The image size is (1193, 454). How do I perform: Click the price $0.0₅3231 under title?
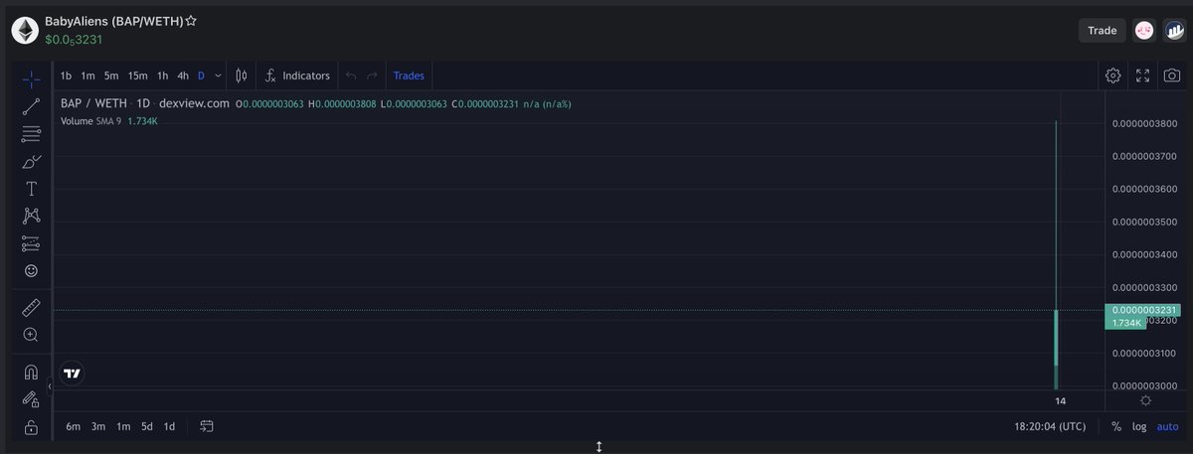pyautogui.click(x=74, y=40)
